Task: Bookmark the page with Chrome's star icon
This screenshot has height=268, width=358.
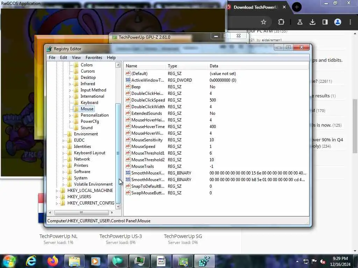Action: [x=264, y=22]
